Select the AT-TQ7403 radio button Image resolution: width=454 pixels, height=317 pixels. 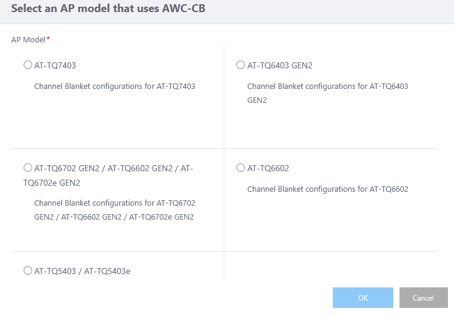[x=27, y=65]
